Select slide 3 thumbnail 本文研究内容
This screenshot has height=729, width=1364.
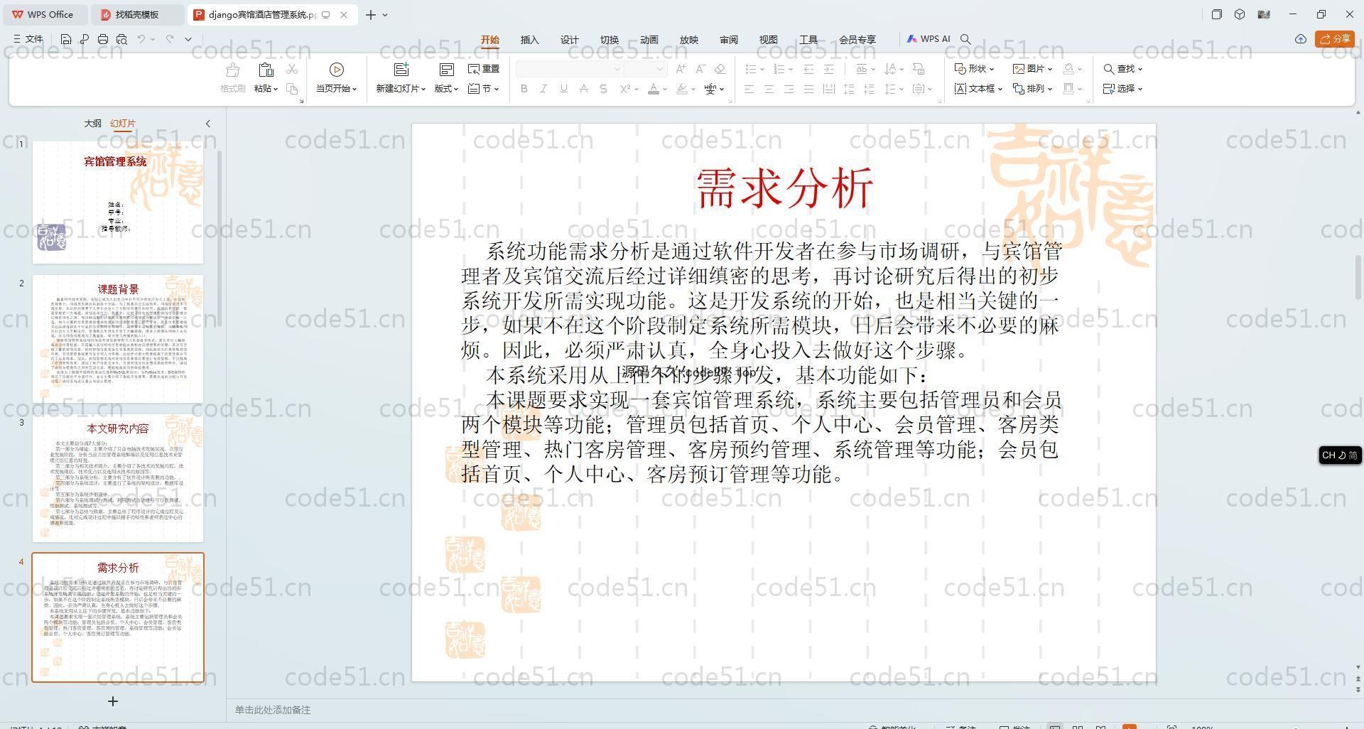[x=118, y=478]
